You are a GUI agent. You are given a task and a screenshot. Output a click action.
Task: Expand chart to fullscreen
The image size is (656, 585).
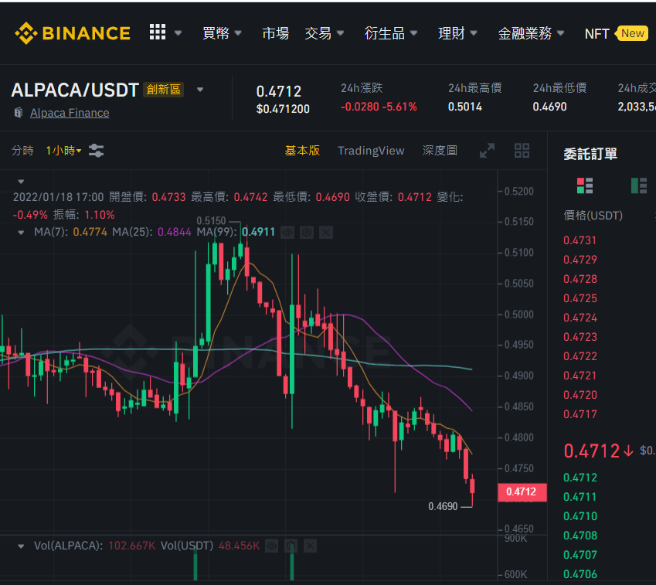487,150
